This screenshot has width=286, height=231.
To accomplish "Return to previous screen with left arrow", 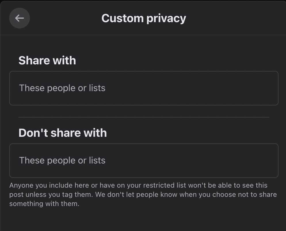I will (20, 18).
